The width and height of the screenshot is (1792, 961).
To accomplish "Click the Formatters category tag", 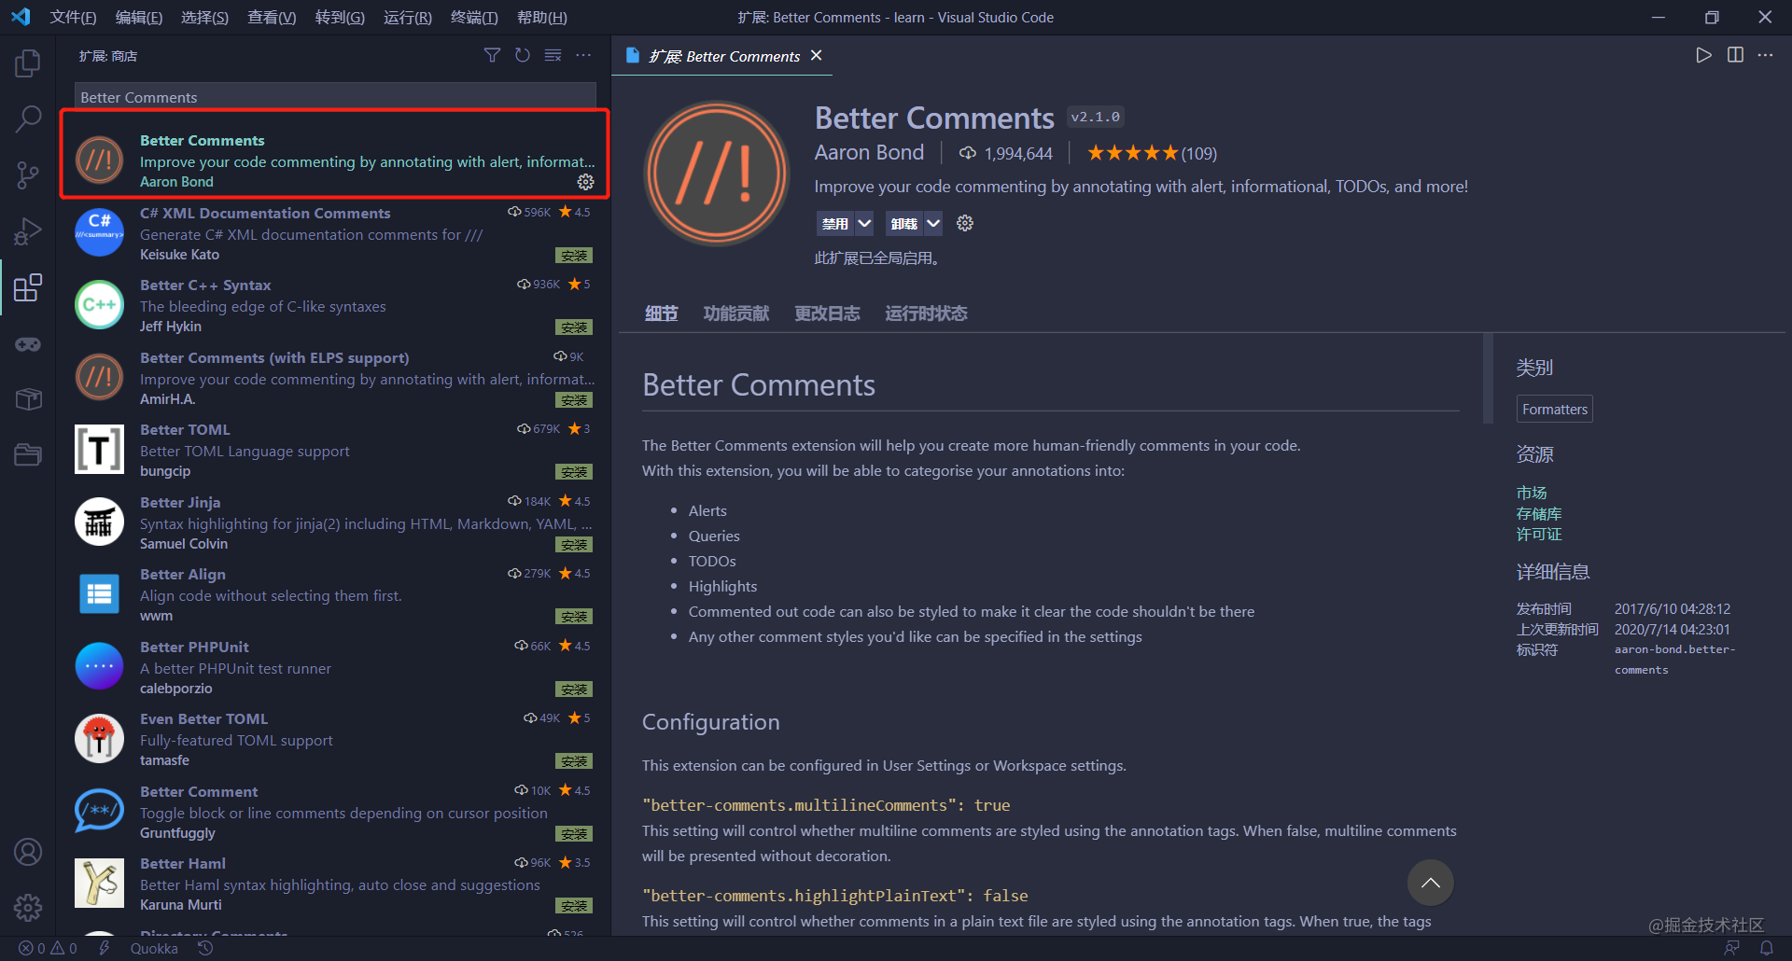I will coord(1555,410).
